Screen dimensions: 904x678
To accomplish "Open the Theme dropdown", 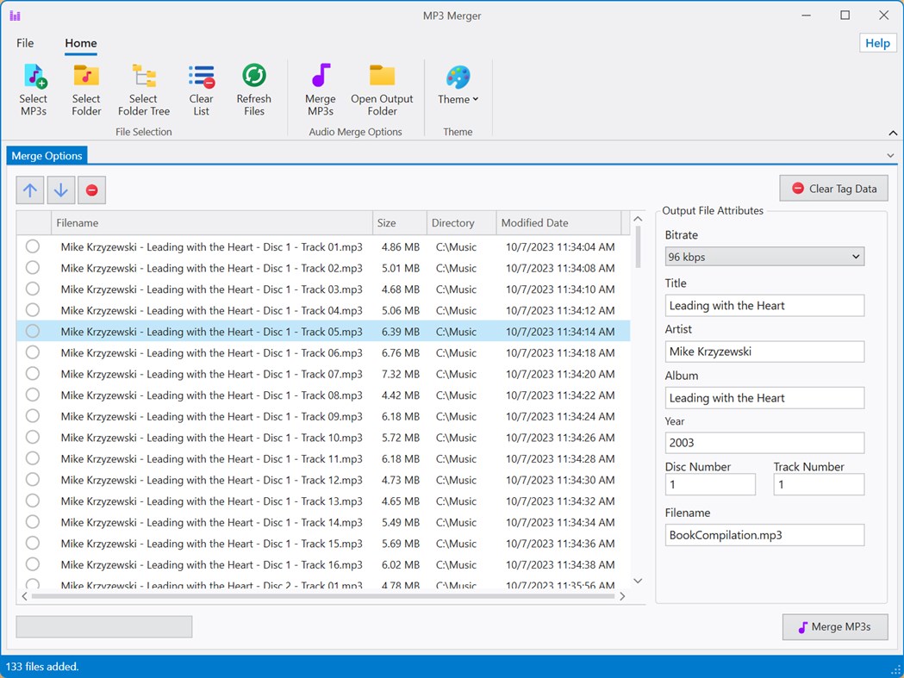I will [457, 98].
